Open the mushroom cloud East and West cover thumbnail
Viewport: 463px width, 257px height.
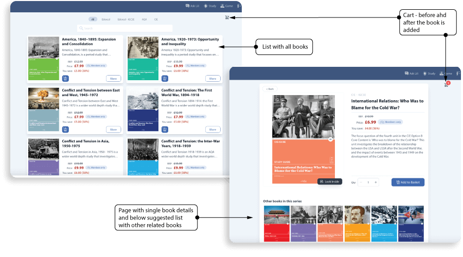coord(44,109)
